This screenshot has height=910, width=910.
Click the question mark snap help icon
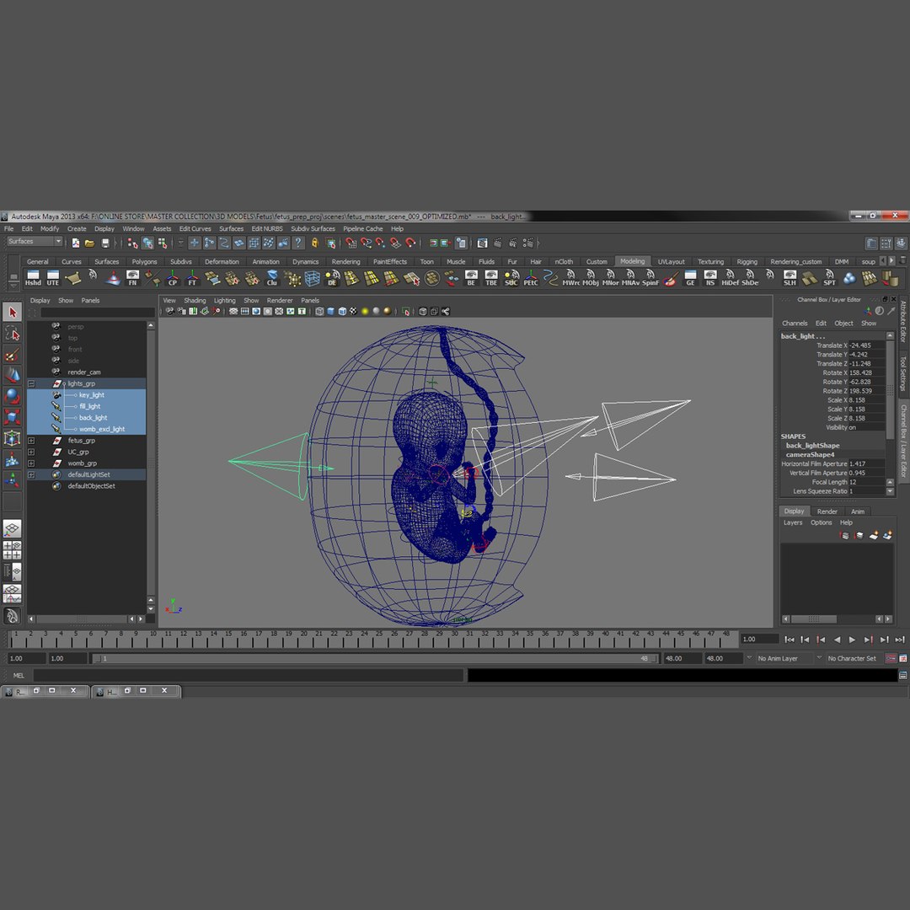[298, 244]
